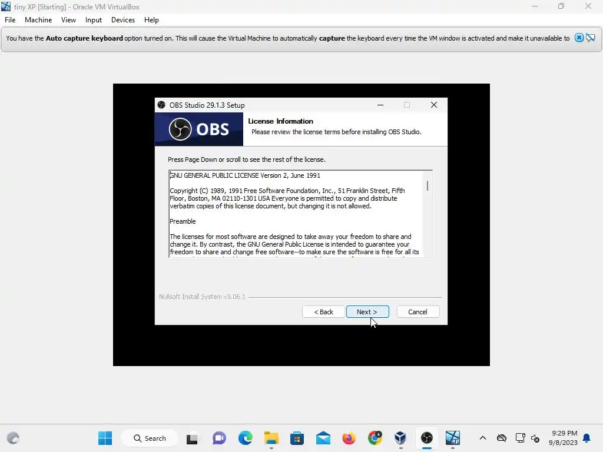The image size is (603, 452).
Task: Launch Microsoft Edge from the taskbar
Action: tap(246, 438)
